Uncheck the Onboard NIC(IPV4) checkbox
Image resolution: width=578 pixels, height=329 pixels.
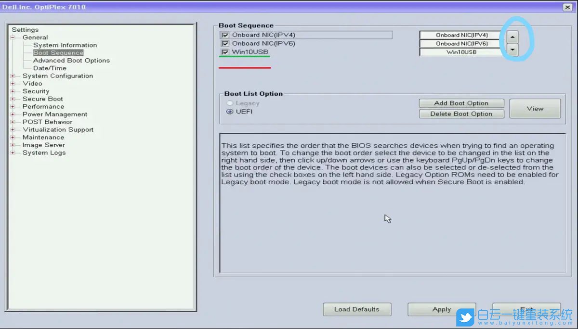[225, 35]
